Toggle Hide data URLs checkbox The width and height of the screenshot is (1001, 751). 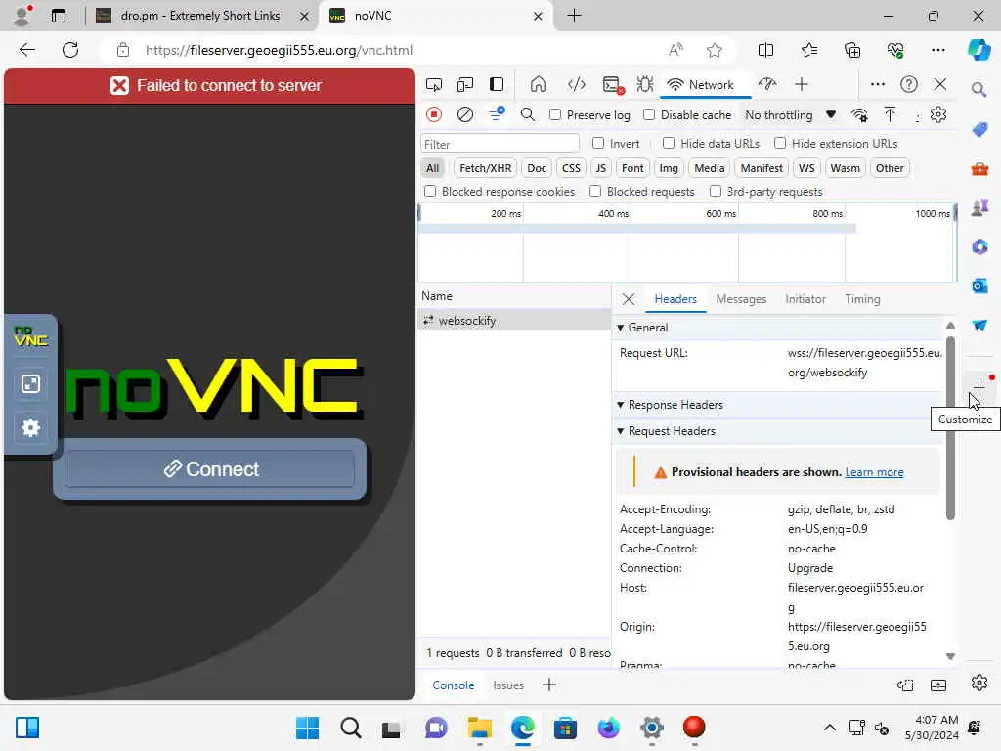[669, 143]
